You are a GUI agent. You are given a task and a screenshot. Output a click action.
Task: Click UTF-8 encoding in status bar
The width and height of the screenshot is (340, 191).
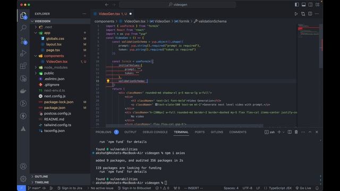click(247, 188)
